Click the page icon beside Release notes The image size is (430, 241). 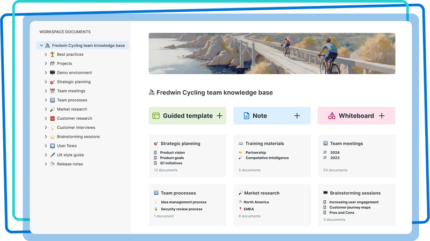[52, 164]
